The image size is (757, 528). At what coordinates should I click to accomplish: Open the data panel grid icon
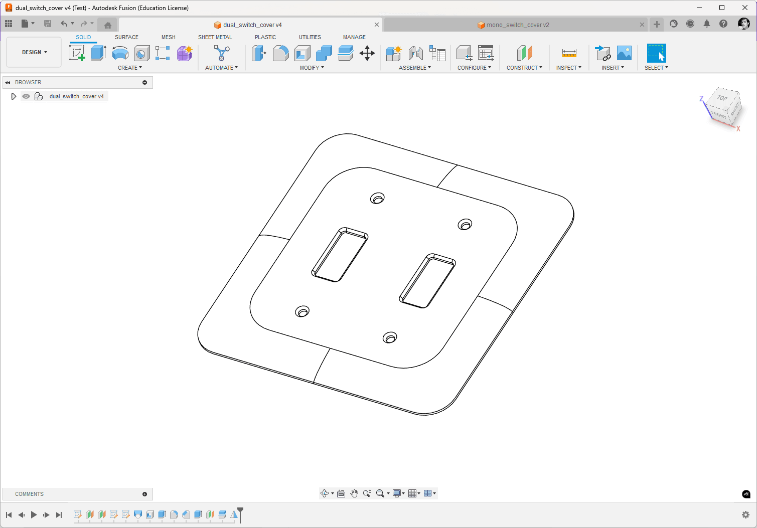pyautogui.click(x=9, y=24)
